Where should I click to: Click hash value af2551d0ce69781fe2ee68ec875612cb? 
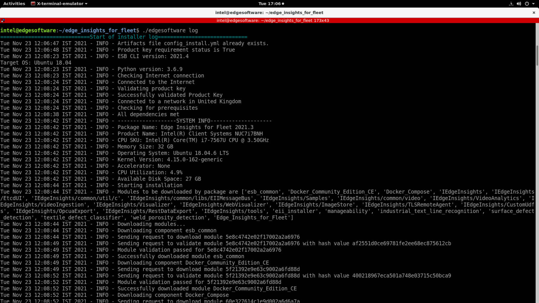402,243
